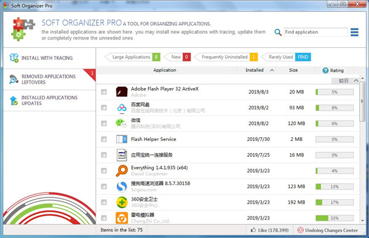Check the ChangZhi Co. application checkbox

click(x=104, y=218)
